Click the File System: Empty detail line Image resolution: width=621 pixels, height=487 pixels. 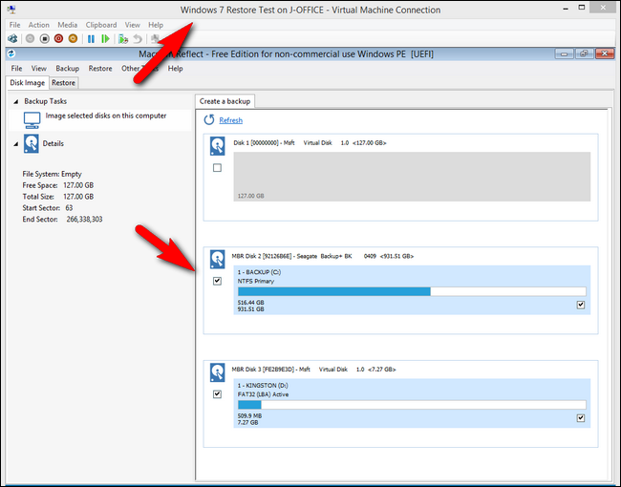pos(52,174)
